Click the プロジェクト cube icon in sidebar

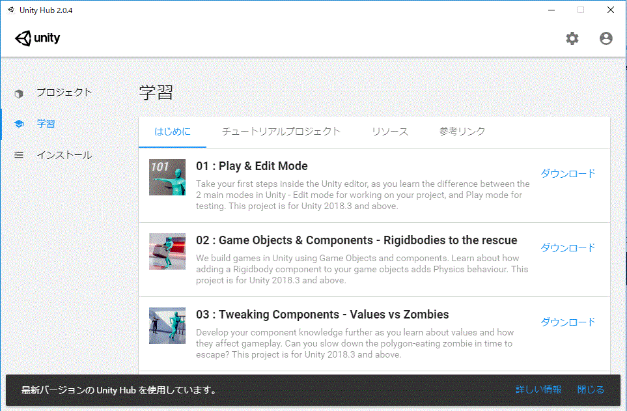(x=19, y=93)
